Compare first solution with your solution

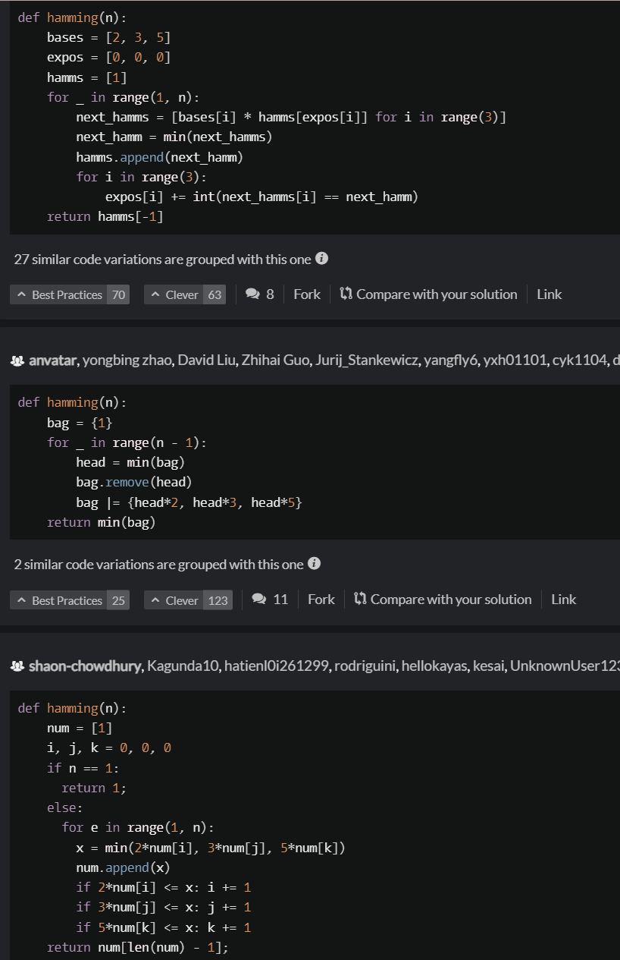429,294
